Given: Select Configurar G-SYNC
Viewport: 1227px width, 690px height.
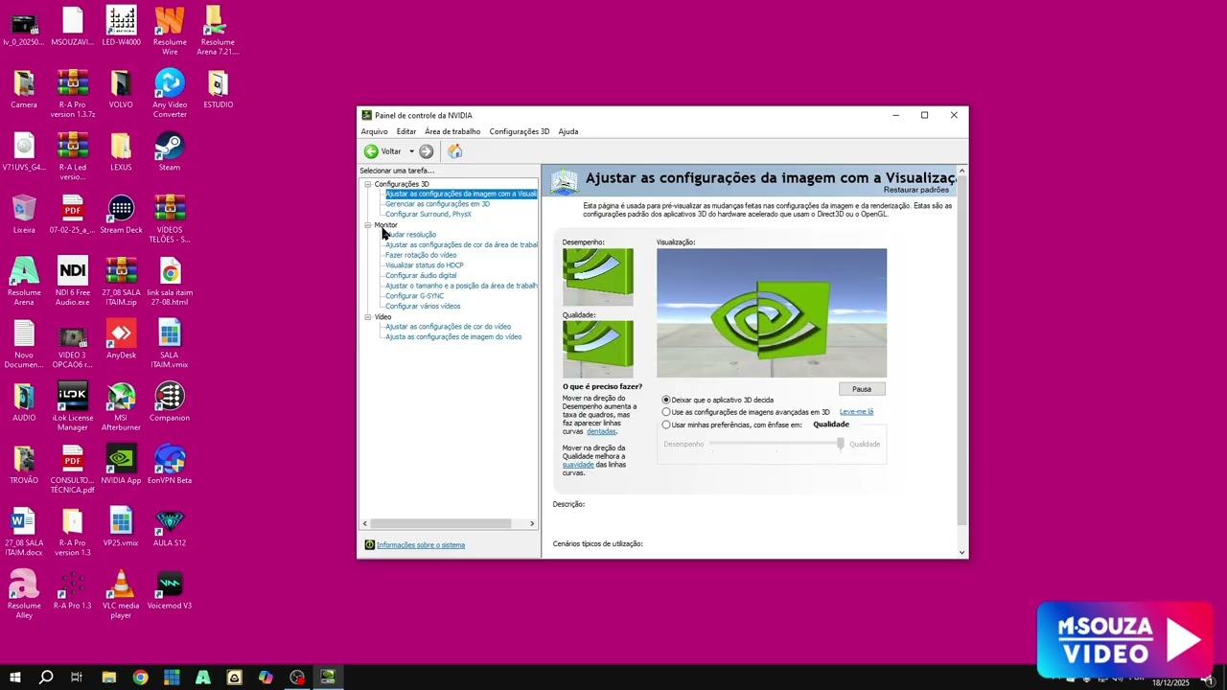Looking at the screenshot, I should tap(414, 296).
